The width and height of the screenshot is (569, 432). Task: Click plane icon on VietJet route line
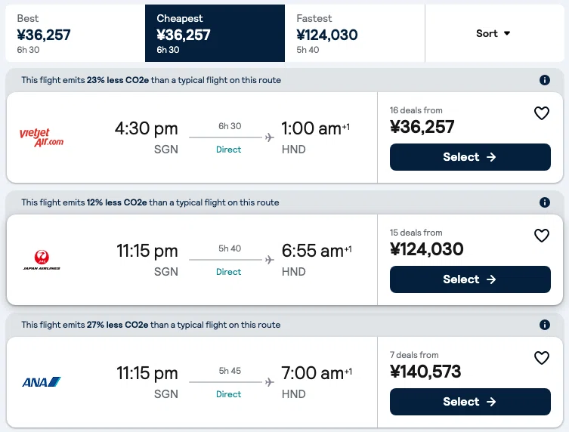click(x=269, y=137)
